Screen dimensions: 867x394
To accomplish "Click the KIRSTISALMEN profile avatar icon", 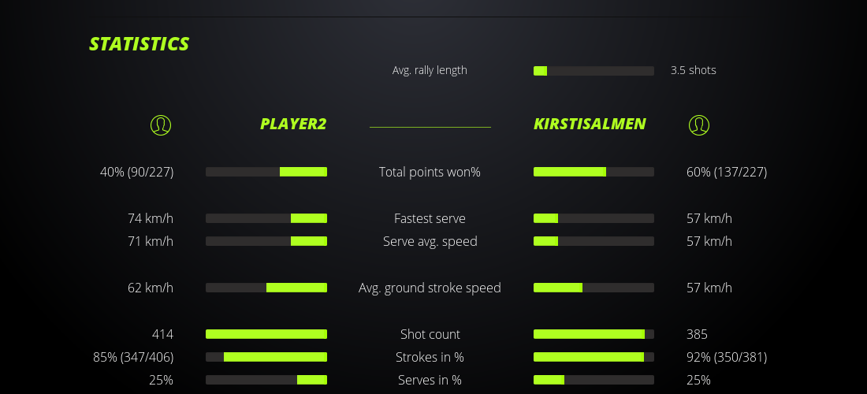I will [x=699, y=125].
